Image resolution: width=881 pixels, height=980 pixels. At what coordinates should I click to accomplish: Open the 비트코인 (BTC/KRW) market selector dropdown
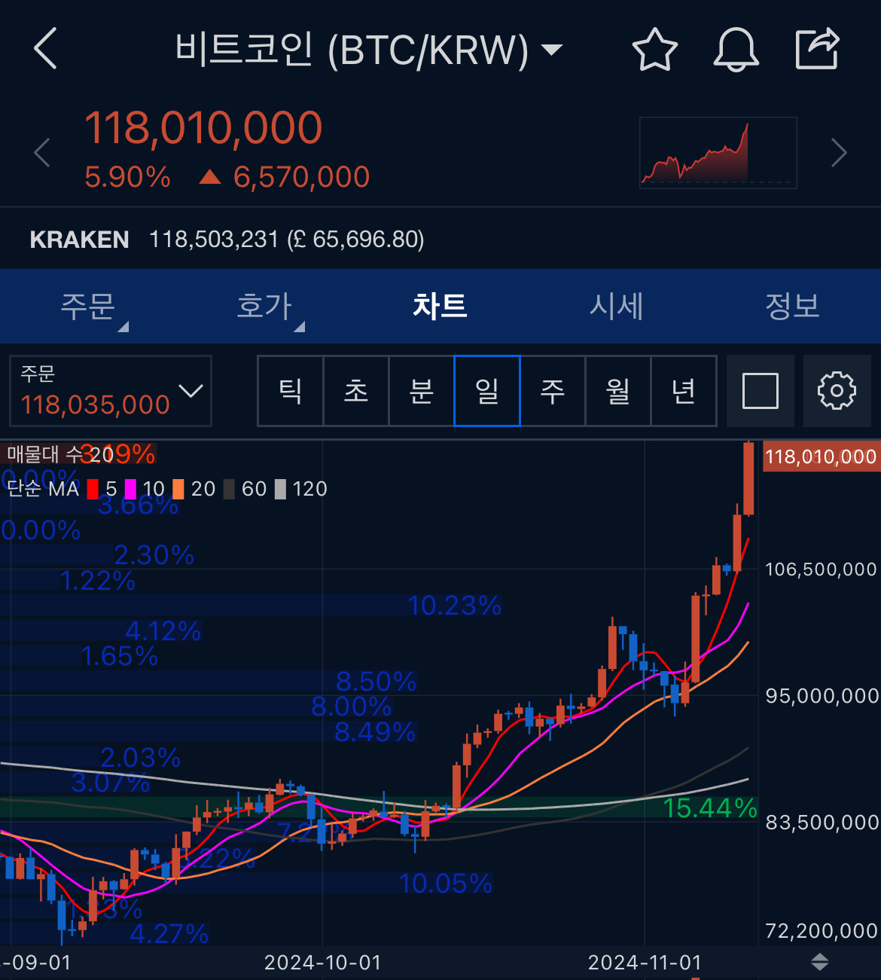pyautogui.click(x=369, y=50)
